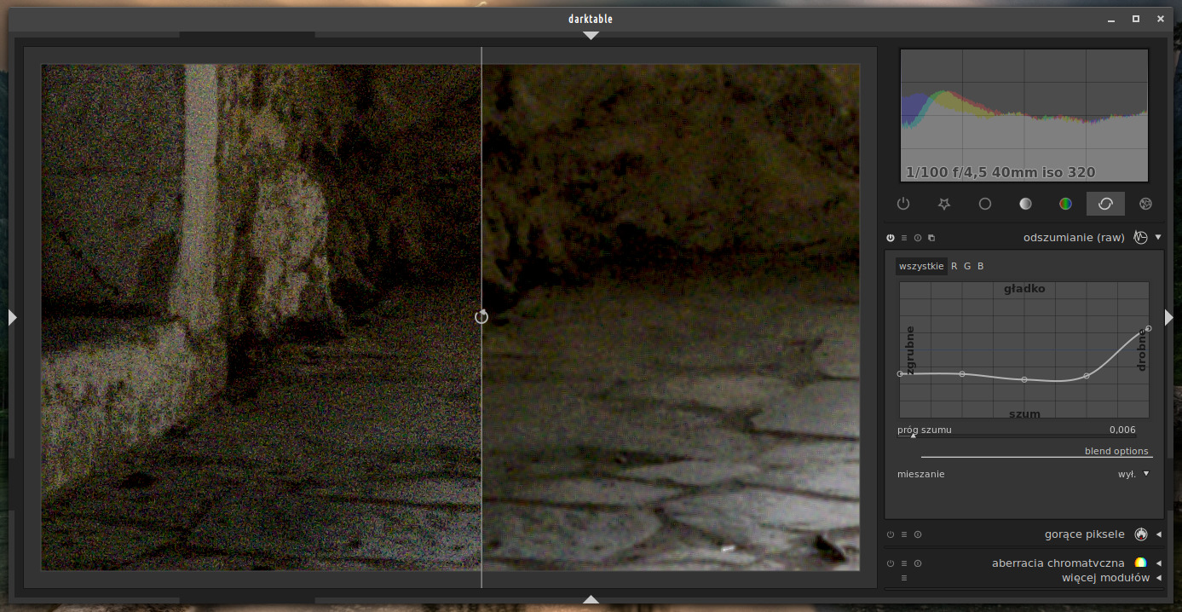Open presets menu for więcej modułów
Viewport: 1182px width, 612px height.
904,578
